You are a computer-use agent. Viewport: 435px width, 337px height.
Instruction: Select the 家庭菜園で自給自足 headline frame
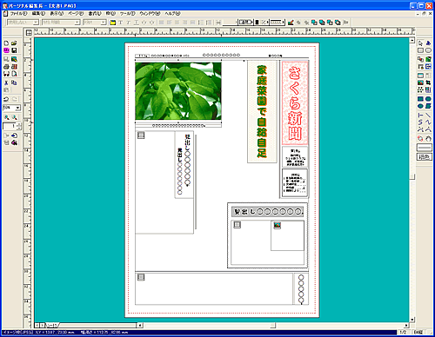pos(262,112)
